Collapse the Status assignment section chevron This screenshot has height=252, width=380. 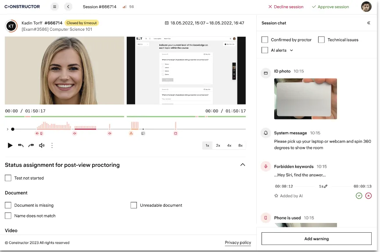tap(243, 165)
